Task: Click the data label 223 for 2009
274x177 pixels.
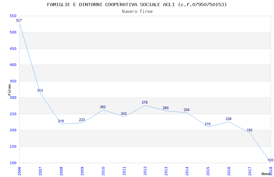Action: pyautogui.click(x=82, y=120)
